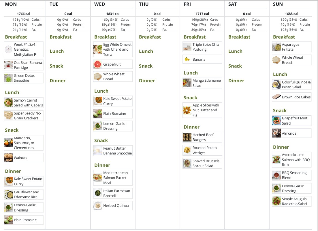
Task: Click the Banana icon in Friday's breakfast
Action: pos(187,59)
